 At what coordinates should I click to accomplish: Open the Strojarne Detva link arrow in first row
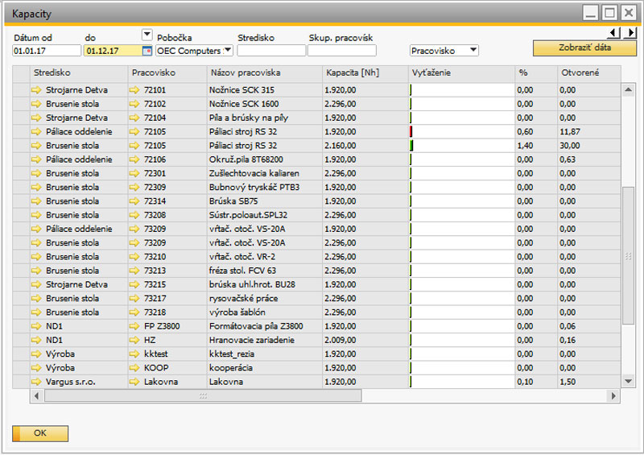pos(36,90)
